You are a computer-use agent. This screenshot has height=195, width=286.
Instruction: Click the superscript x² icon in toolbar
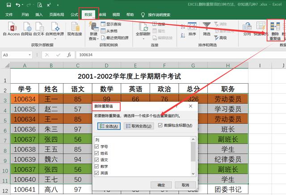[x=49, y=5]
